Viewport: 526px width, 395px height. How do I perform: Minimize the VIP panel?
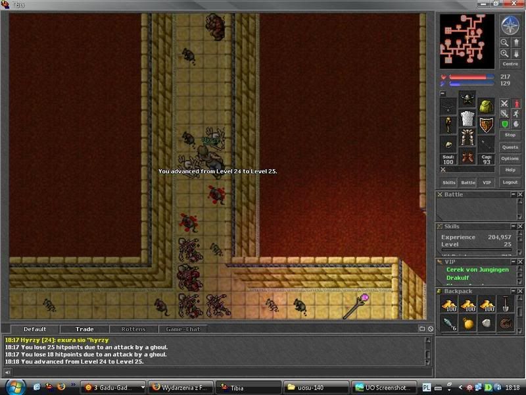point(514,261)
